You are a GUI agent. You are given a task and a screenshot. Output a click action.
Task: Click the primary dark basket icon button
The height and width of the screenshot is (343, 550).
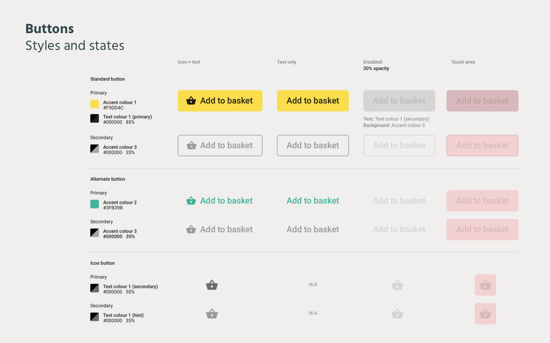[x=212, y=285]
